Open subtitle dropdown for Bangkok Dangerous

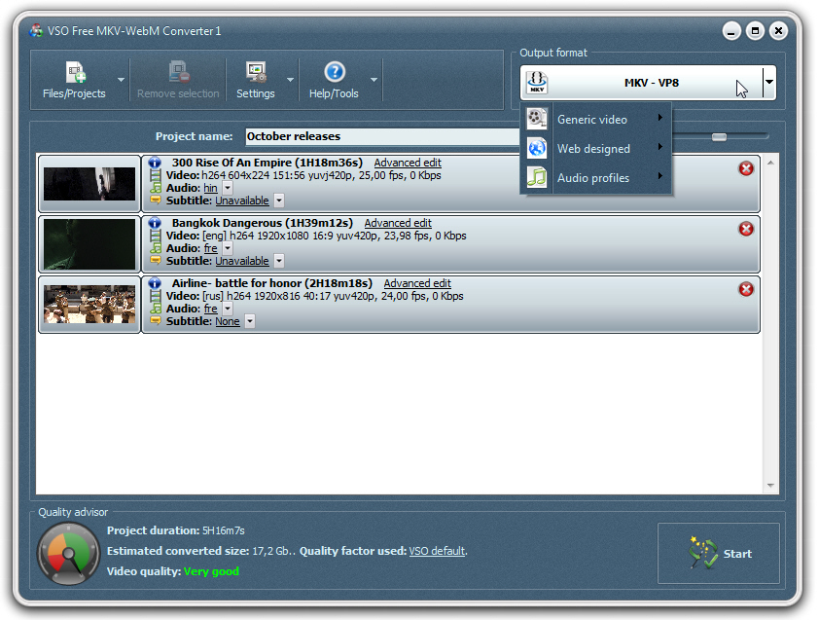279,260
